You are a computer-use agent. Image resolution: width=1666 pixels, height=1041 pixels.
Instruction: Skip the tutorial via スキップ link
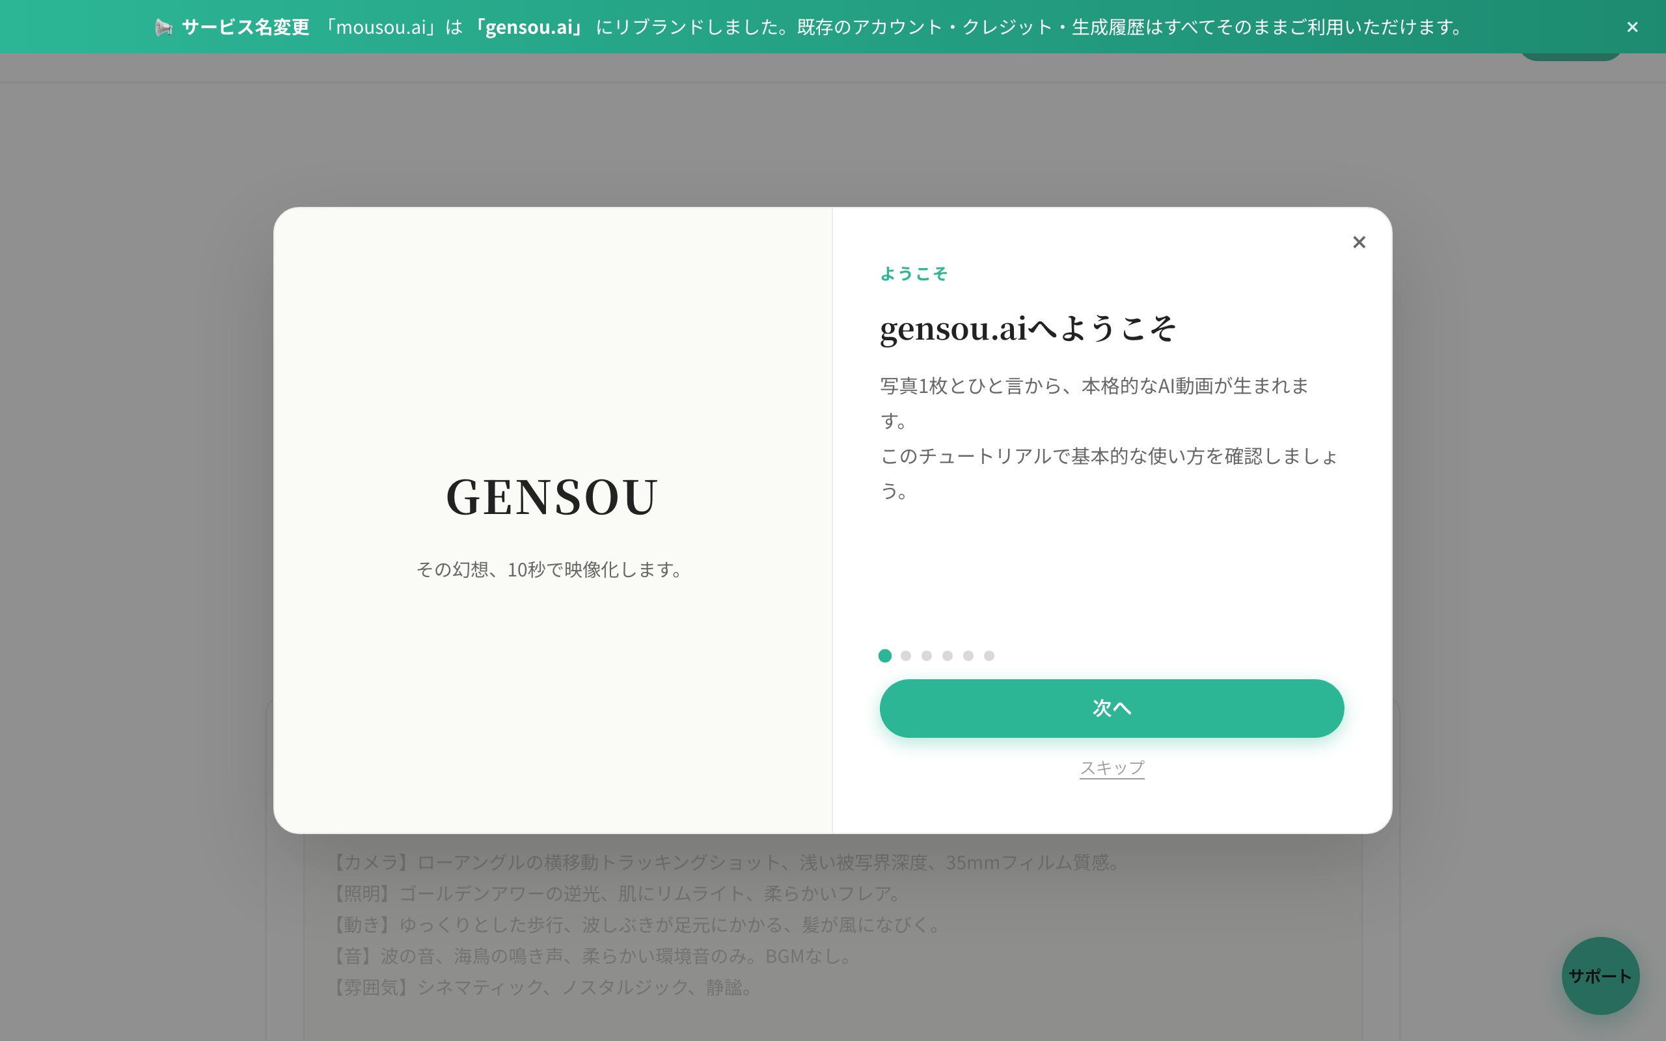coord(1111,767)
